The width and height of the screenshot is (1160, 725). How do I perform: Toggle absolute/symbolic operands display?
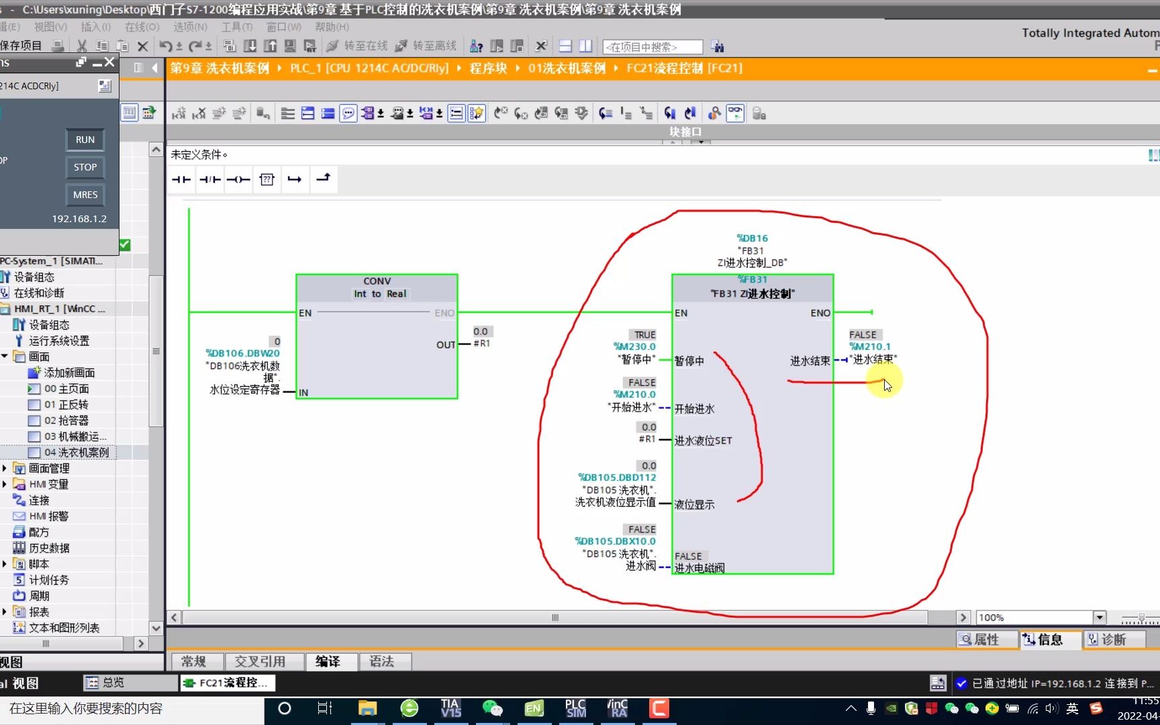[367, 113]
